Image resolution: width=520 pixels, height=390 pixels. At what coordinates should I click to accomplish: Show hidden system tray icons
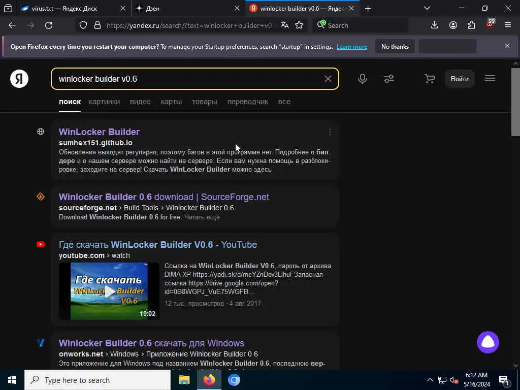tap(430, 380)
